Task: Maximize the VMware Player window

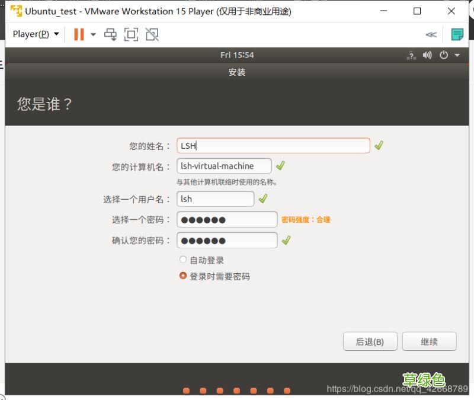Action: [417, 11]
